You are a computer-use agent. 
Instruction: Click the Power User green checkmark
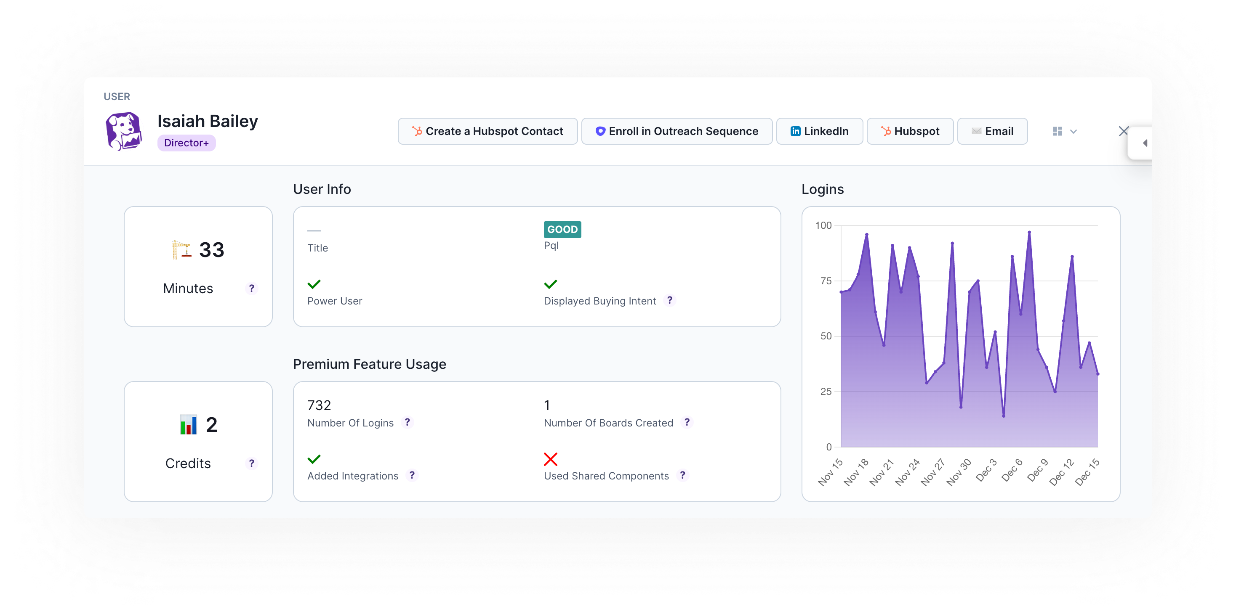[x=314, y=284]
